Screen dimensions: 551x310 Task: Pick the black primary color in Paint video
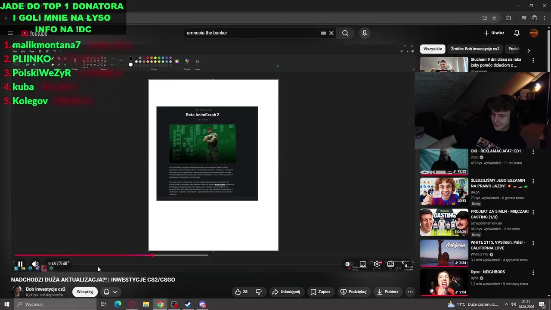point(131,59)
